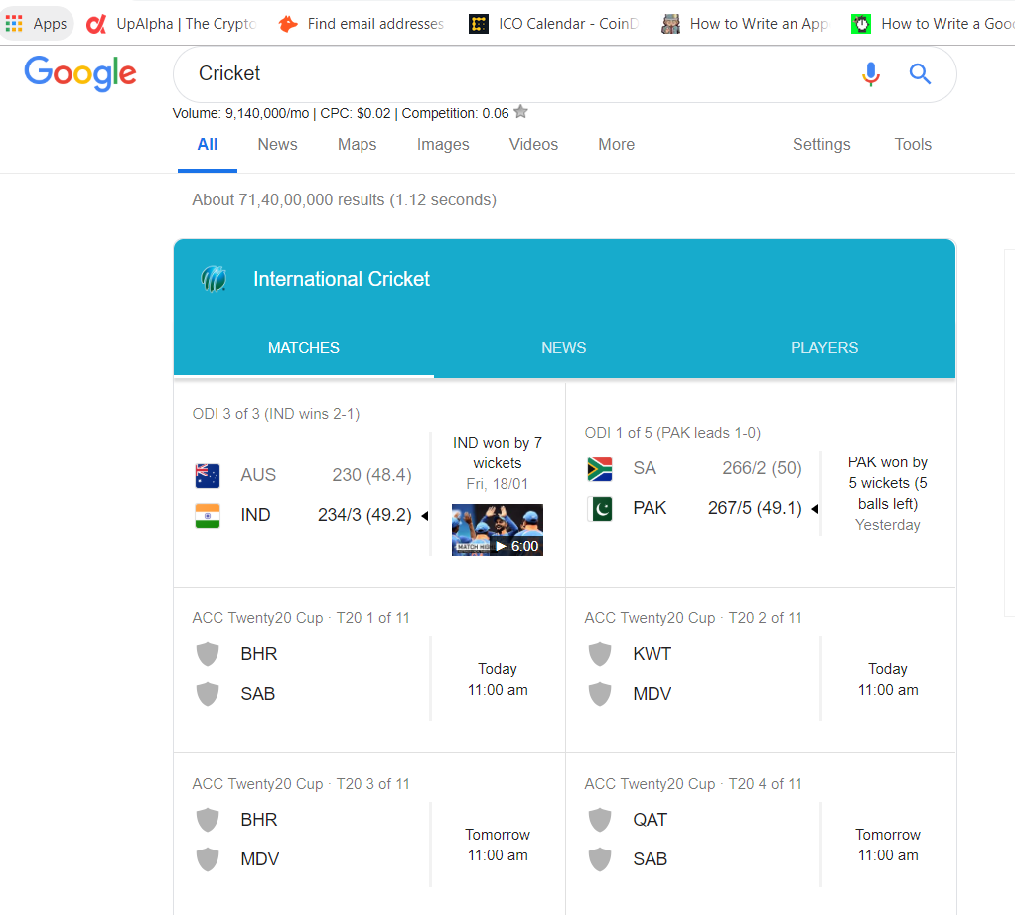Select the MATCHES tab in cricket panel
Viewport: 1015px width, 915px height.
click(304, 348)
